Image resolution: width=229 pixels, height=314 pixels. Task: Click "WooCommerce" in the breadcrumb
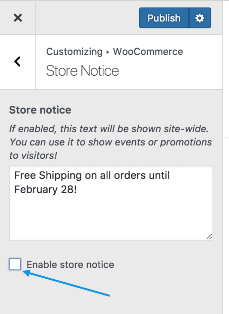[148, 52]
